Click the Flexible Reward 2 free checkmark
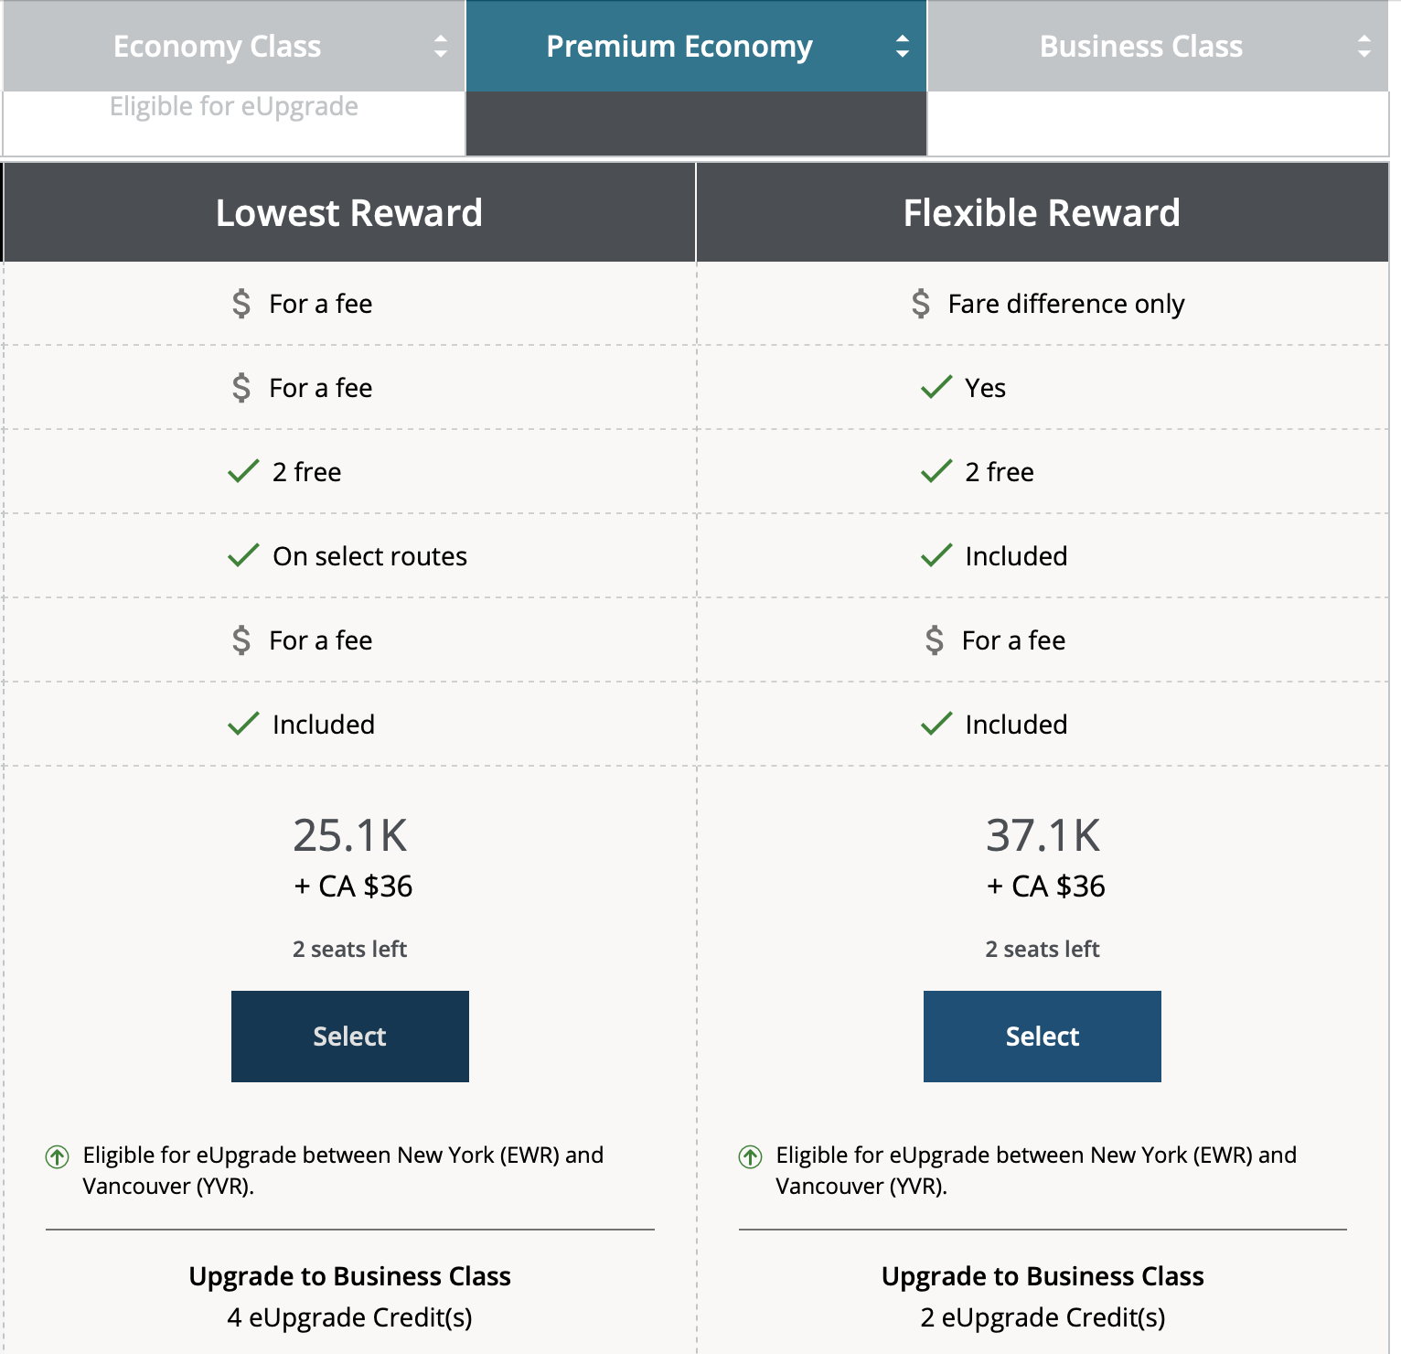Screen dimensions: 1401x1354 [x=936, y=472]
